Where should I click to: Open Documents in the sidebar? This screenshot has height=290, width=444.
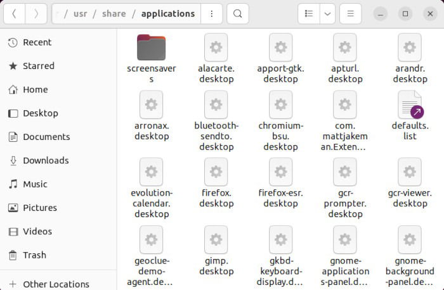click(58, 137)
